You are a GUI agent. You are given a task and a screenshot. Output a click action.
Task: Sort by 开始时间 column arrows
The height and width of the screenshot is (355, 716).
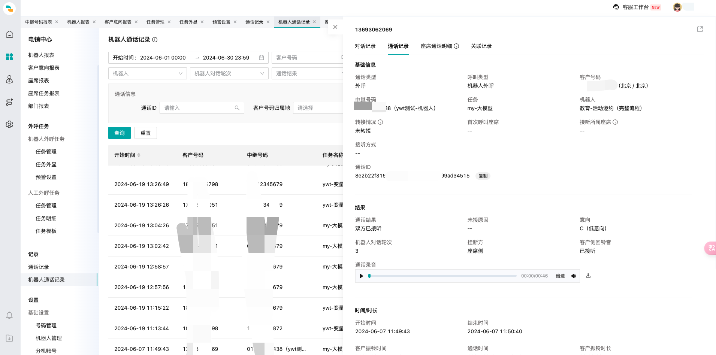(139, 155)
